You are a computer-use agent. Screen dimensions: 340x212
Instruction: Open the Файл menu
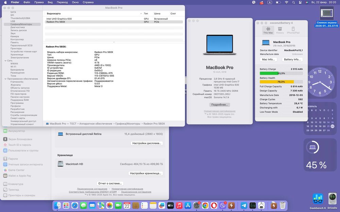point(27,2)
